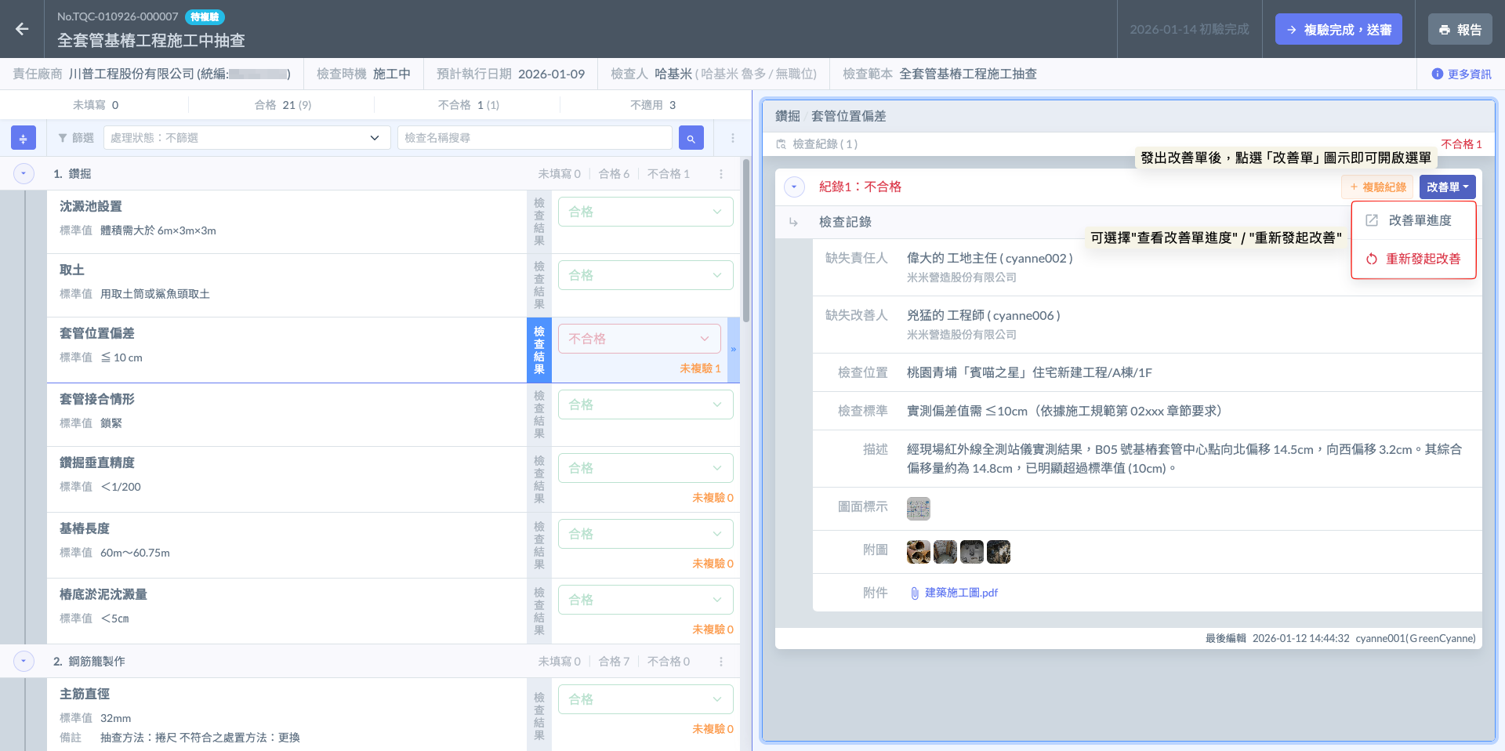Collapse the 1. 鑽掘 section
This screenshot has width=1505, height=751.
pos(24,173)
